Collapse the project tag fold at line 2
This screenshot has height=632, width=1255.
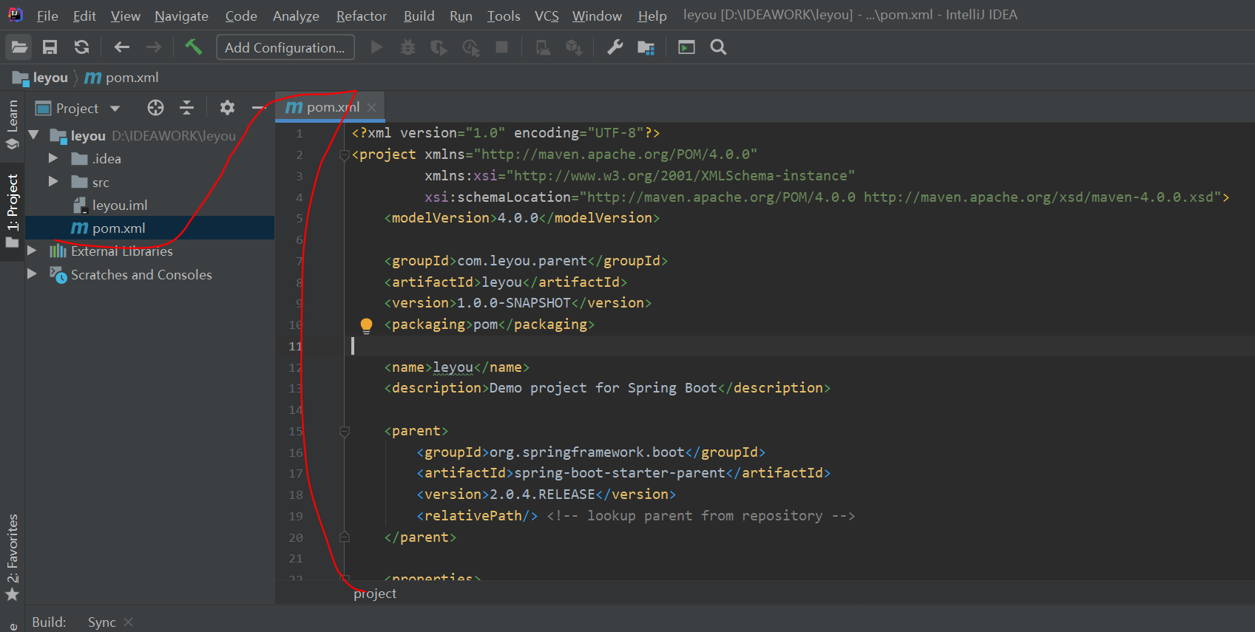(x=344, y=154)
